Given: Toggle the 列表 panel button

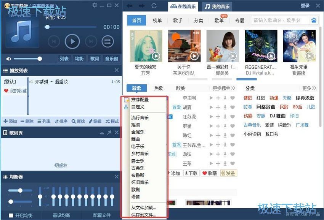Looking at the screenshot, I should coord(64,59).
